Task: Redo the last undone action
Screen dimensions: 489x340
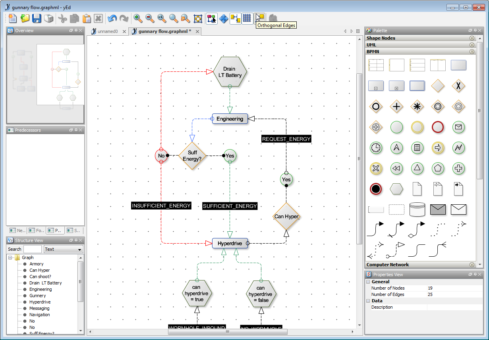Action: tap(124, 18)
